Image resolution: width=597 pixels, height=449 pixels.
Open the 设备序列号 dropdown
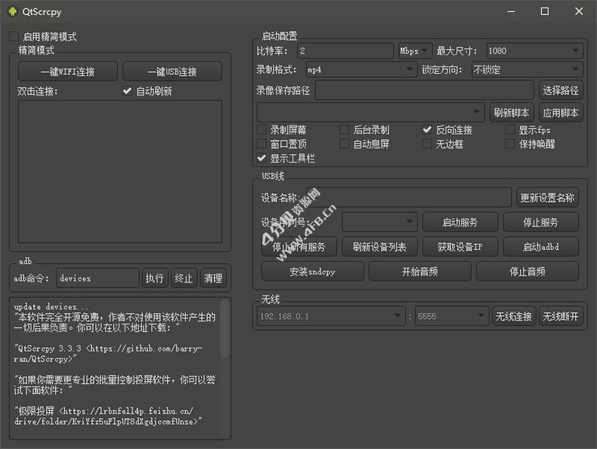(x=379, y=222)
